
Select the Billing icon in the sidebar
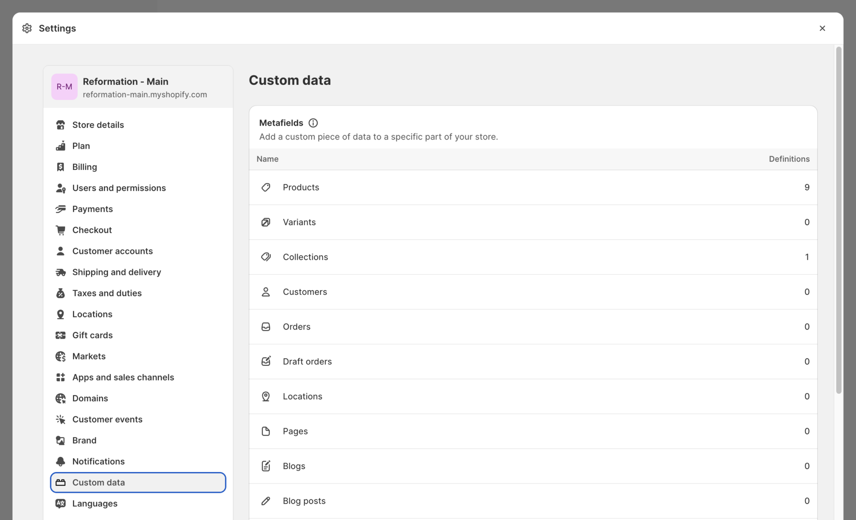coord(61,167)
